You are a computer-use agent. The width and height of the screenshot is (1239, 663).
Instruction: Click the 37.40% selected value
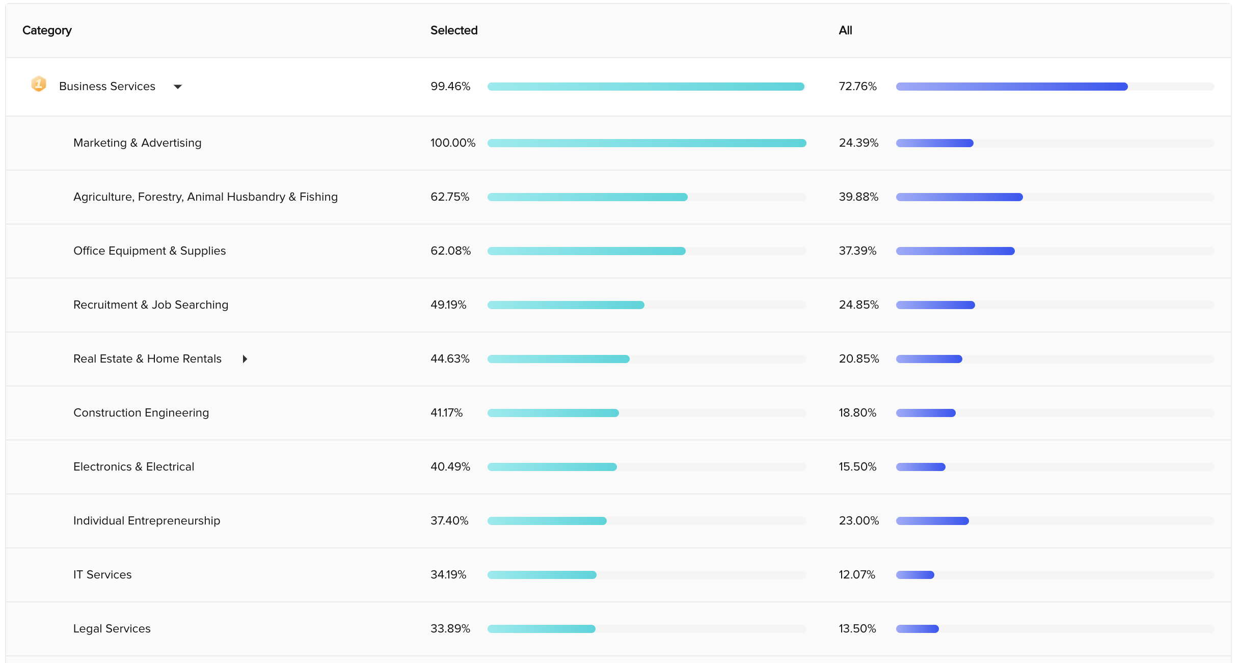point(449,521)
